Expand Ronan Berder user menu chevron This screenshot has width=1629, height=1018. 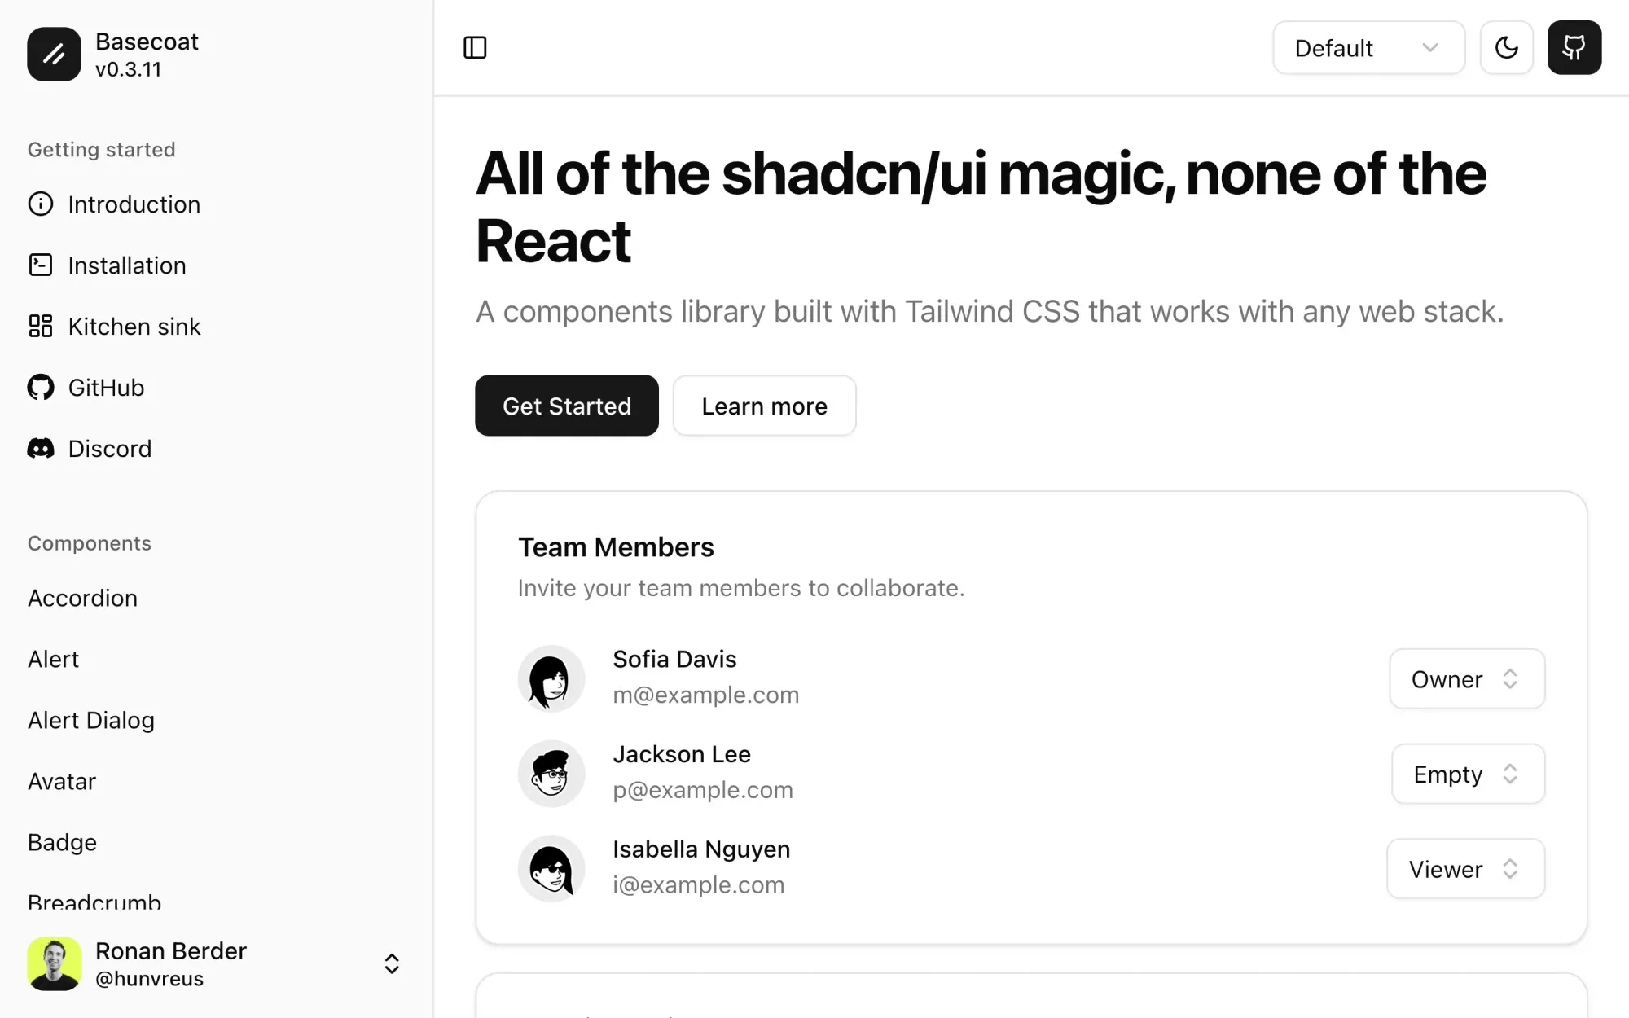click(x=392, y=963)
